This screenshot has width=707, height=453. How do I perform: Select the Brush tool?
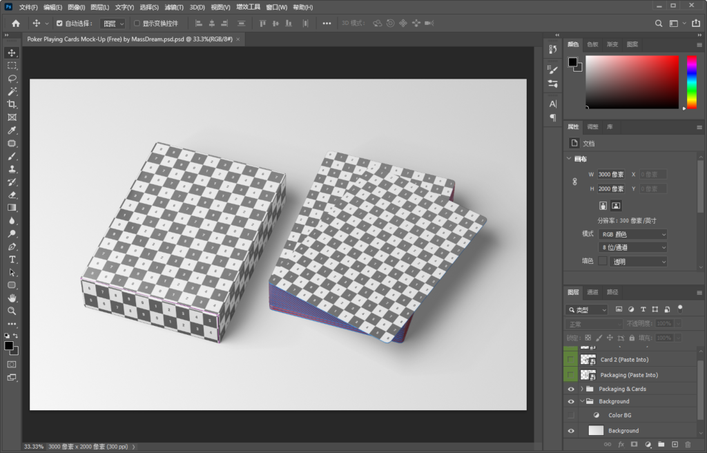(12, 156)
